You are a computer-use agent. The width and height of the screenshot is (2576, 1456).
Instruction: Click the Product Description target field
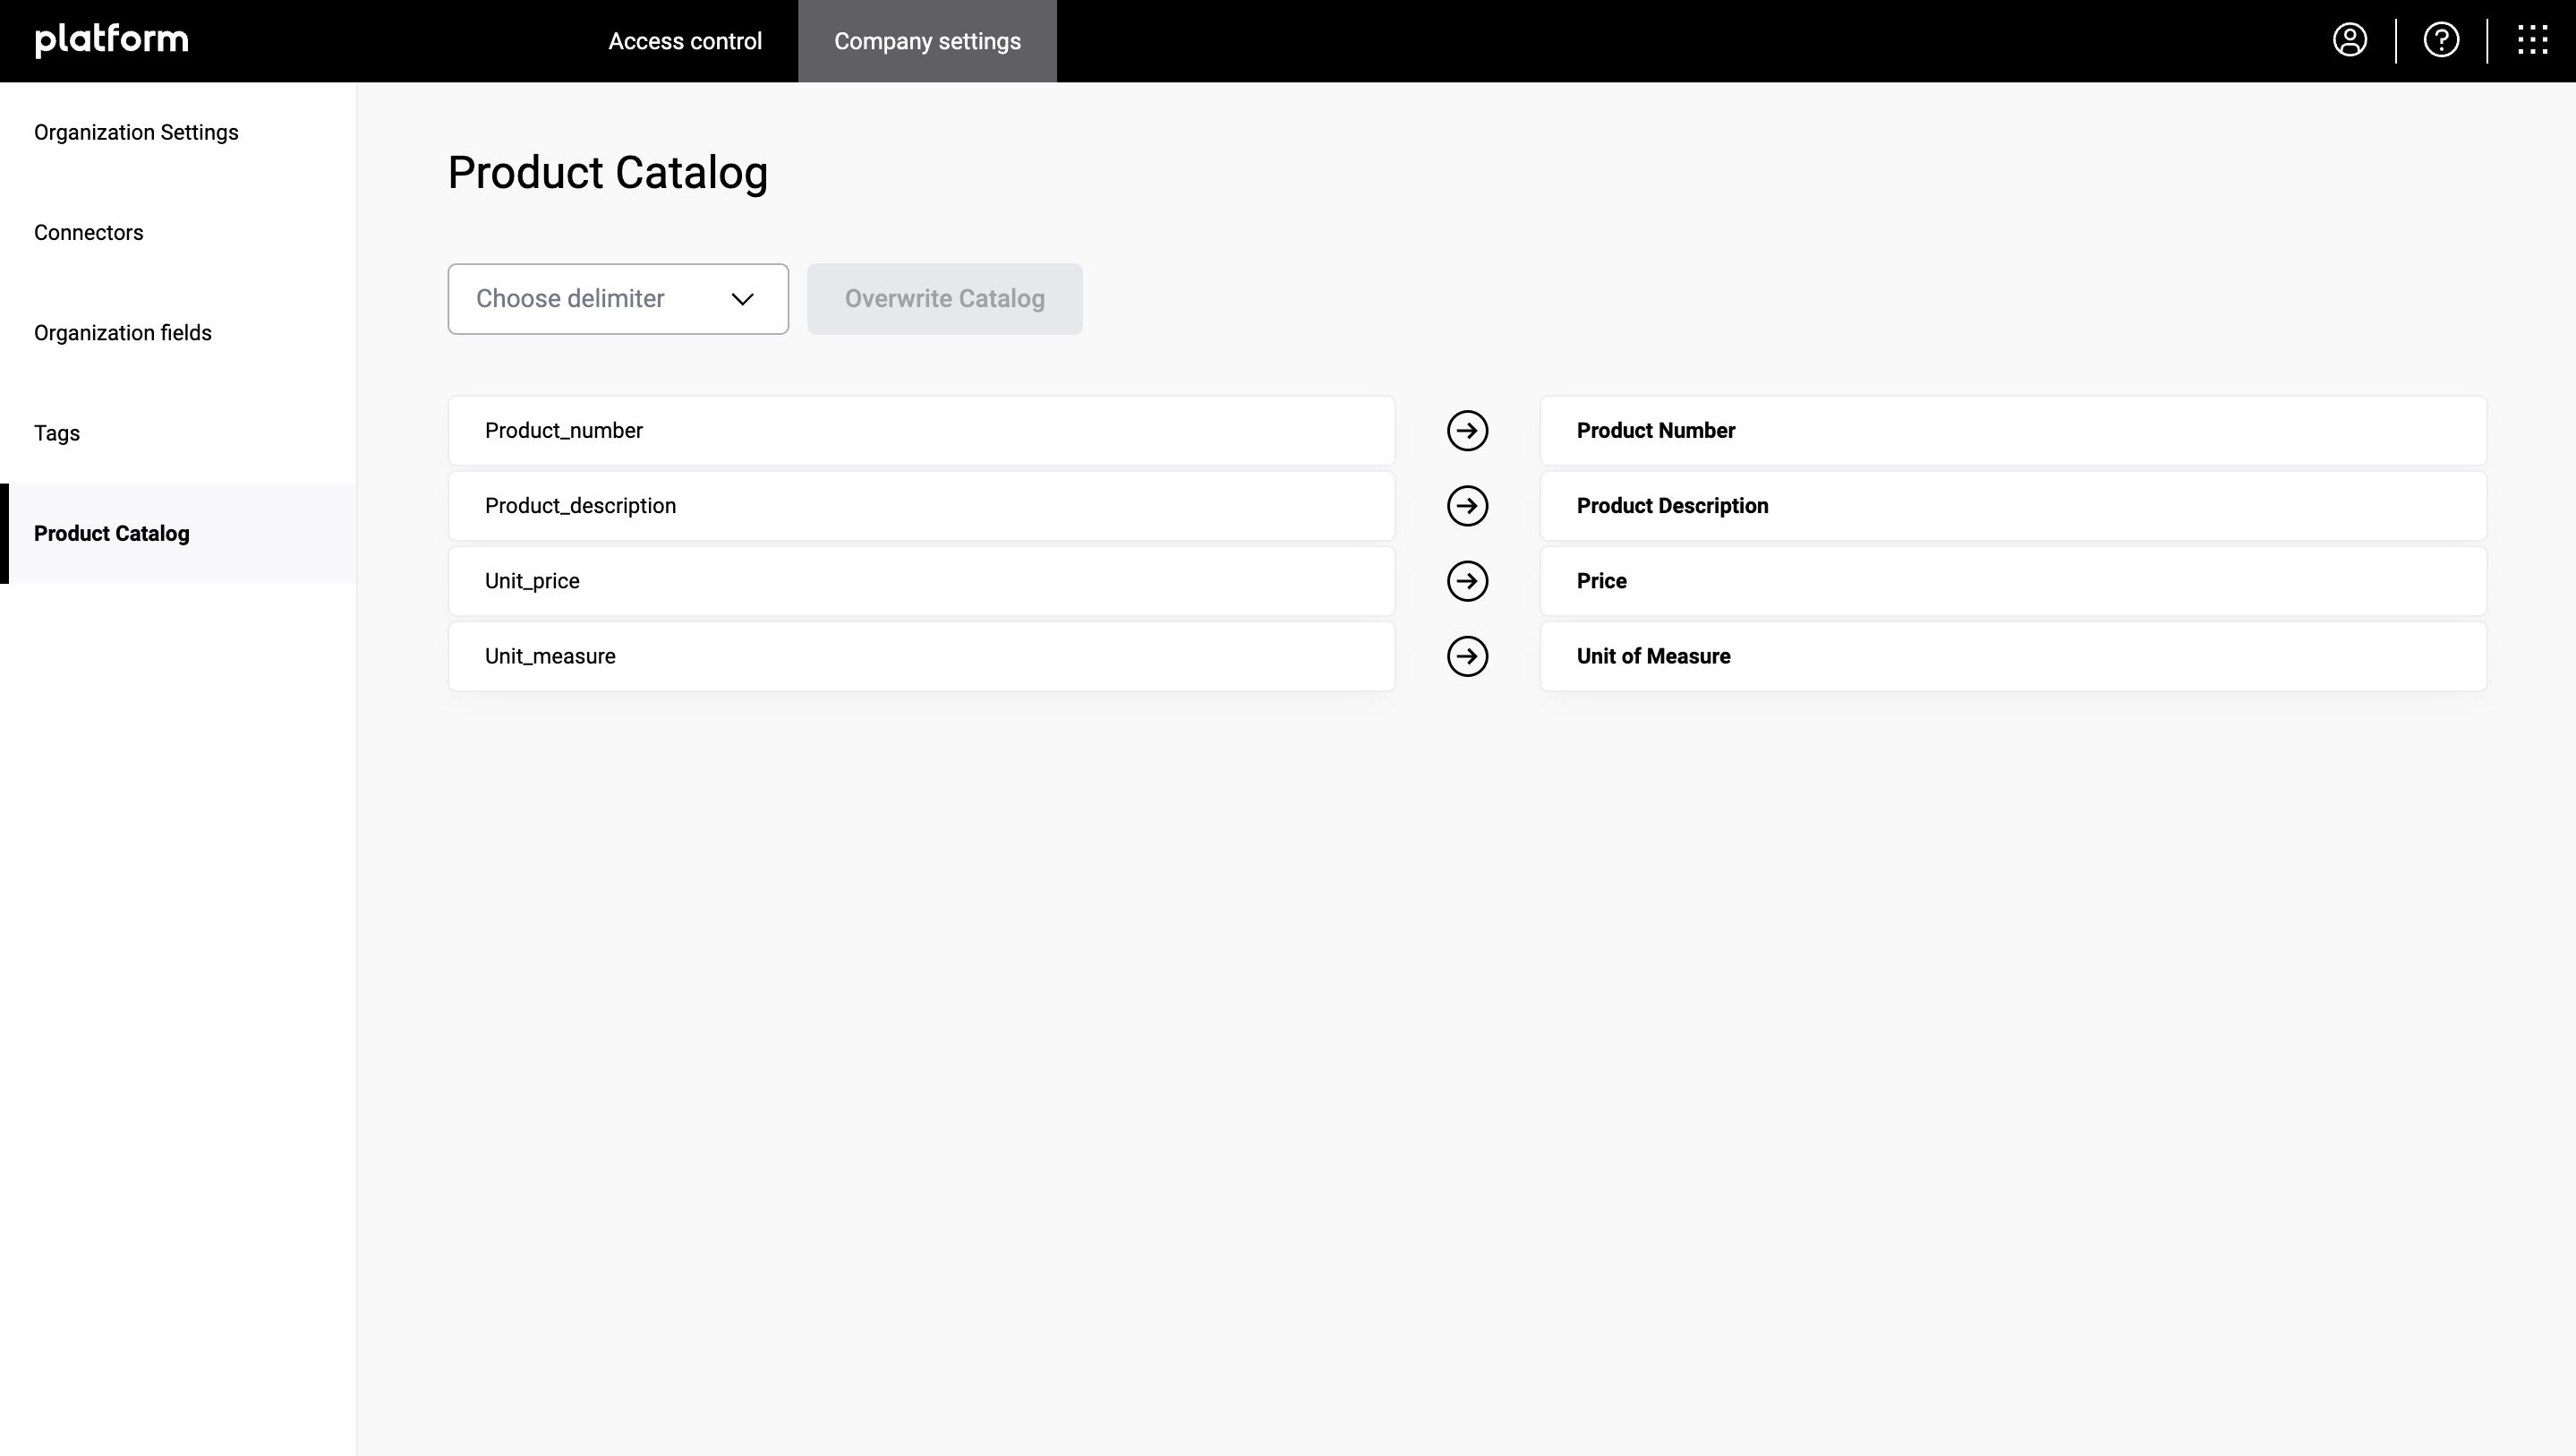coord(2013,505)
